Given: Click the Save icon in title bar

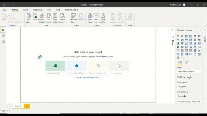Looking at the screenshot, I should [4, 5].
